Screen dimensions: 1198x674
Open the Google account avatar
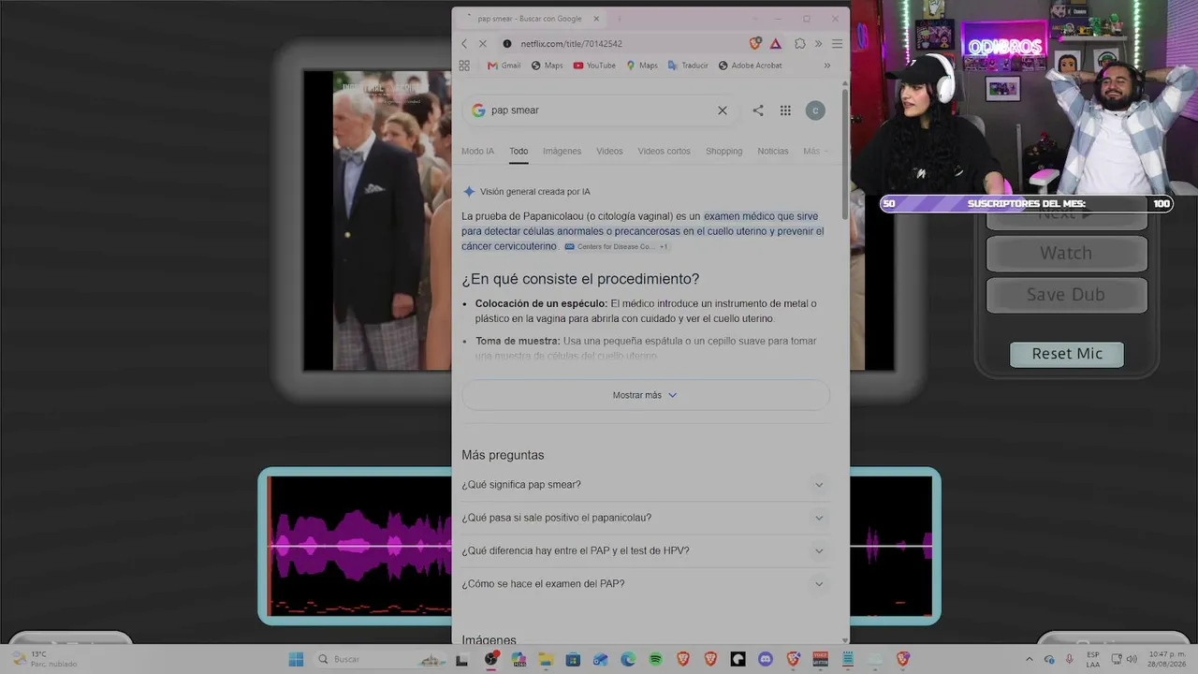coord(815,110)
